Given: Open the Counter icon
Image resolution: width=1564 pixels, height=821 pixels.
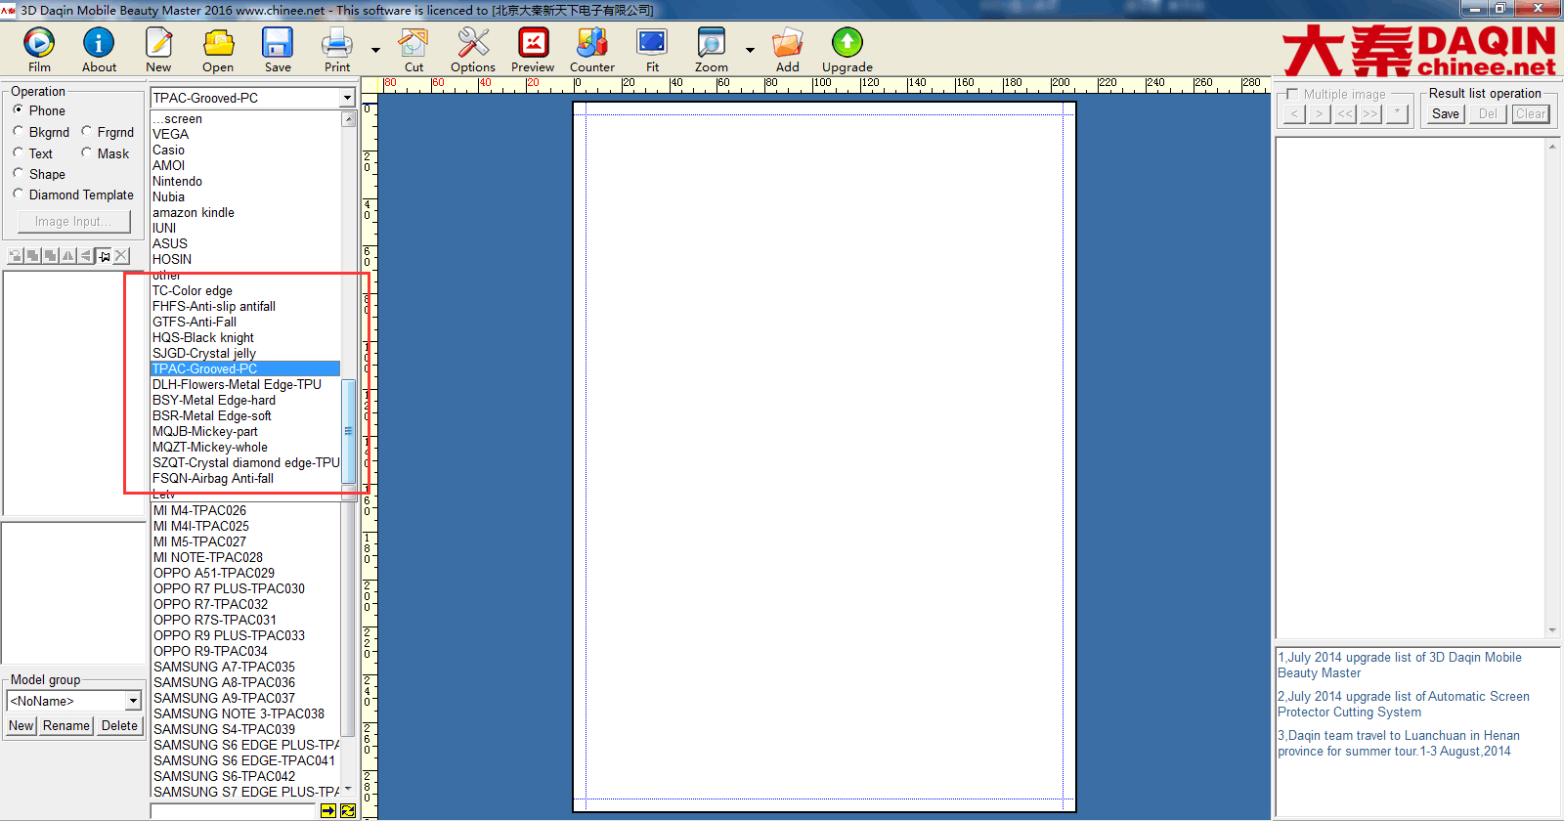Looking at the screenshot, I should (x=592, y=43).
